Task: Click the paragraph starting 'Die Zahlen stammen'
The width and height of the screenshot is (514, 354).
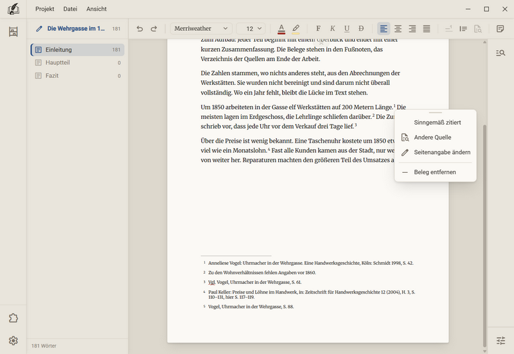Action: click(x=300, y=83)
